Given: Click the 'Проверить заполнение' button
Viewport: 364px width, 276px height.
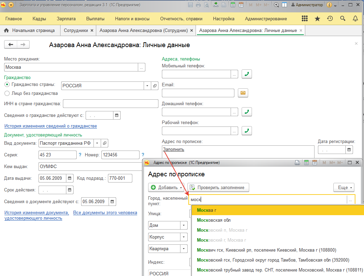Looking at the screenshot, I should coord(218,187).
